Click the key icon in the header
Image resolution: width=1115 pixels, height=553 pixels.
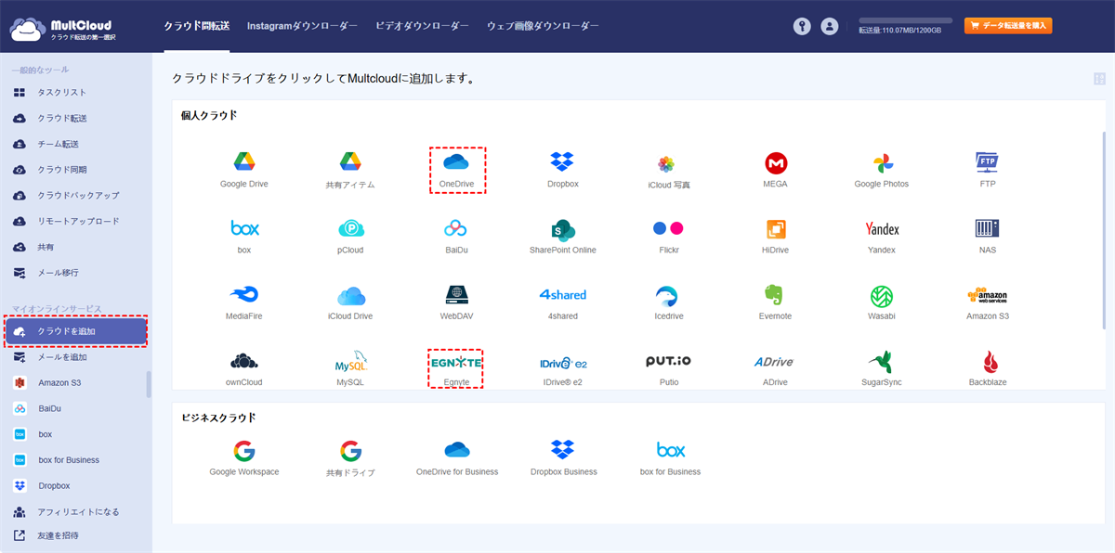click(802, 27)
